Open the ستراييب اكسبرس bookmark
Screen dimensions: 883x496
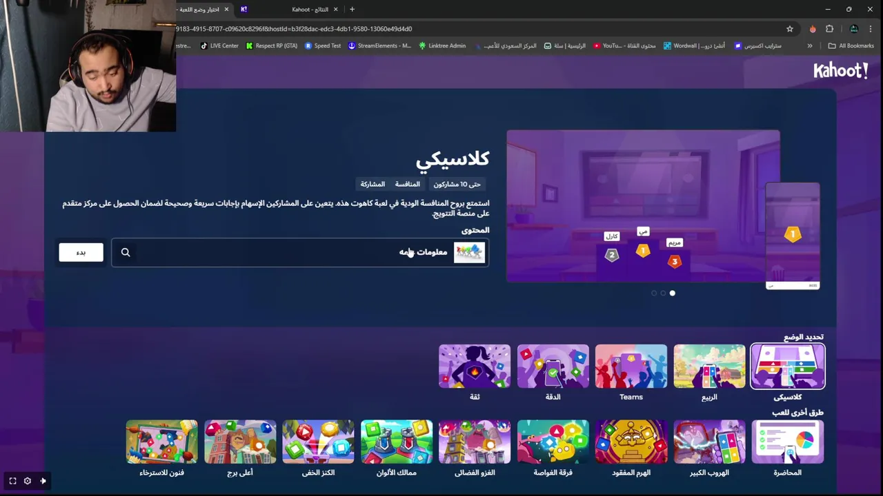(758, 45)
